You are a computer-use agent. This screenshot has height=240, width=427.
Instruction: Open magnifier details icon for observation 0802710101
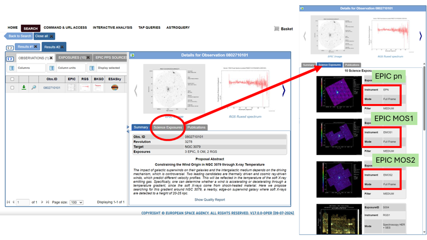[34, 88]
